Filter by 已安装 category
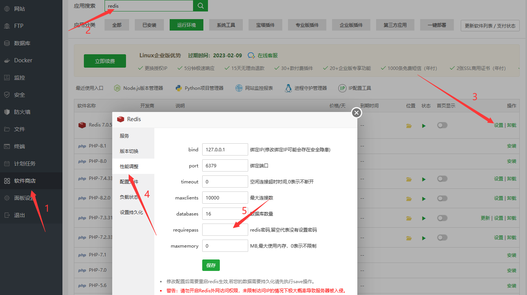Viewport: 527px width, 295px height. (149, 25)
